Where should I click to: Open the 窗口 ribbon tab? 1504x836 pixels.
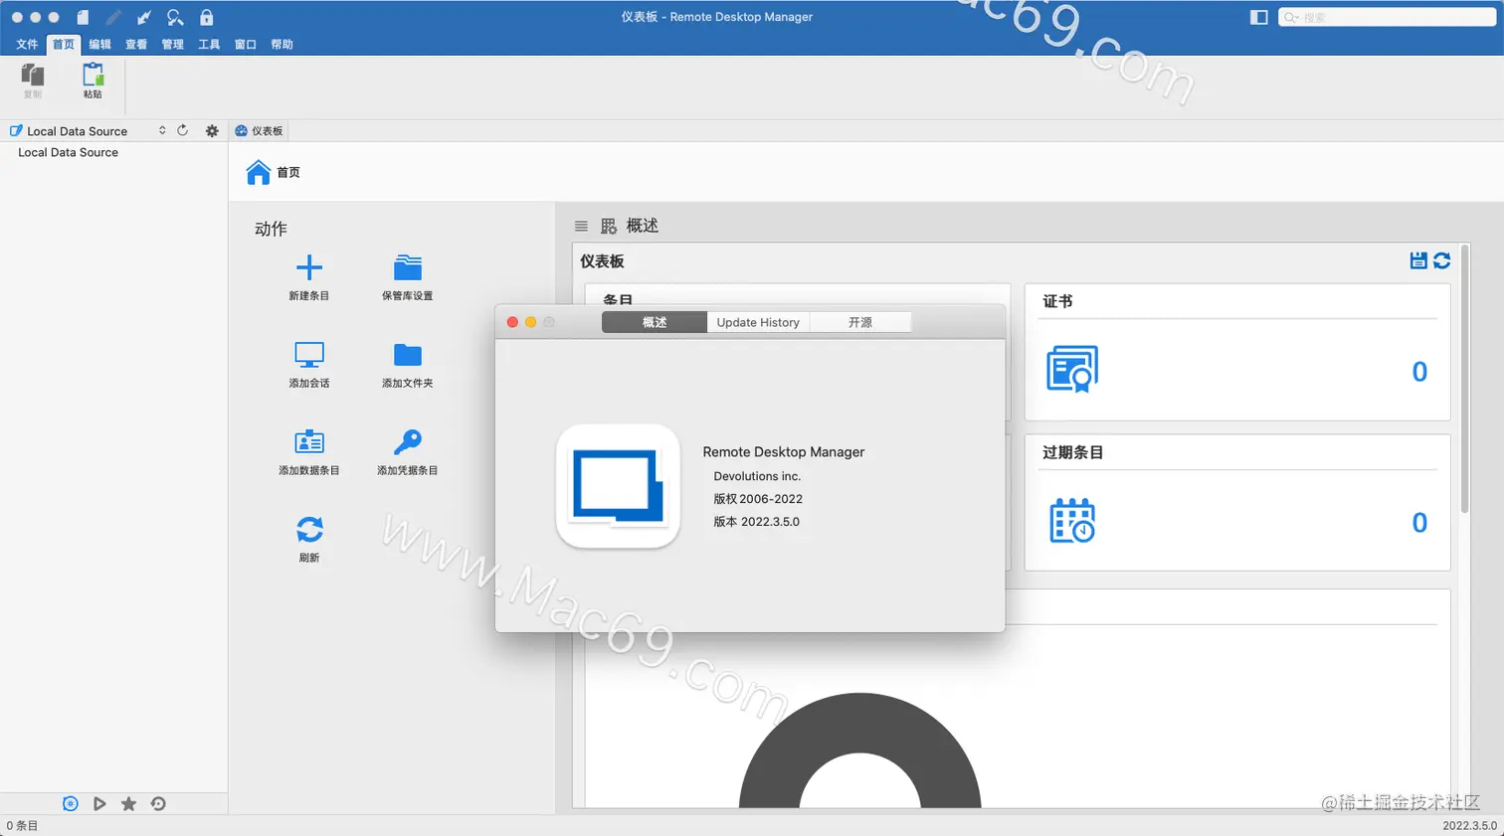pyautogui.click(x=245, y=44)
